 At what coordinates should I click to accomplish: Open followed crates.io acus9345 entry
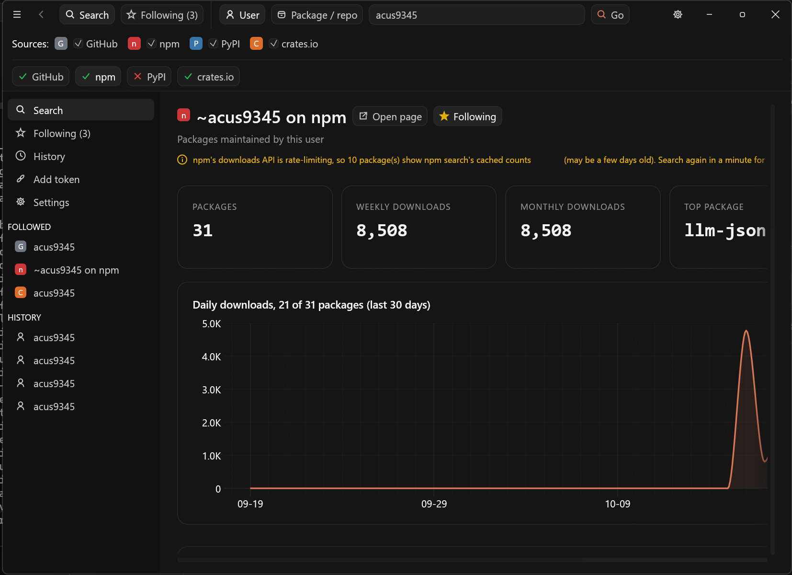click(x=81, y=293)
